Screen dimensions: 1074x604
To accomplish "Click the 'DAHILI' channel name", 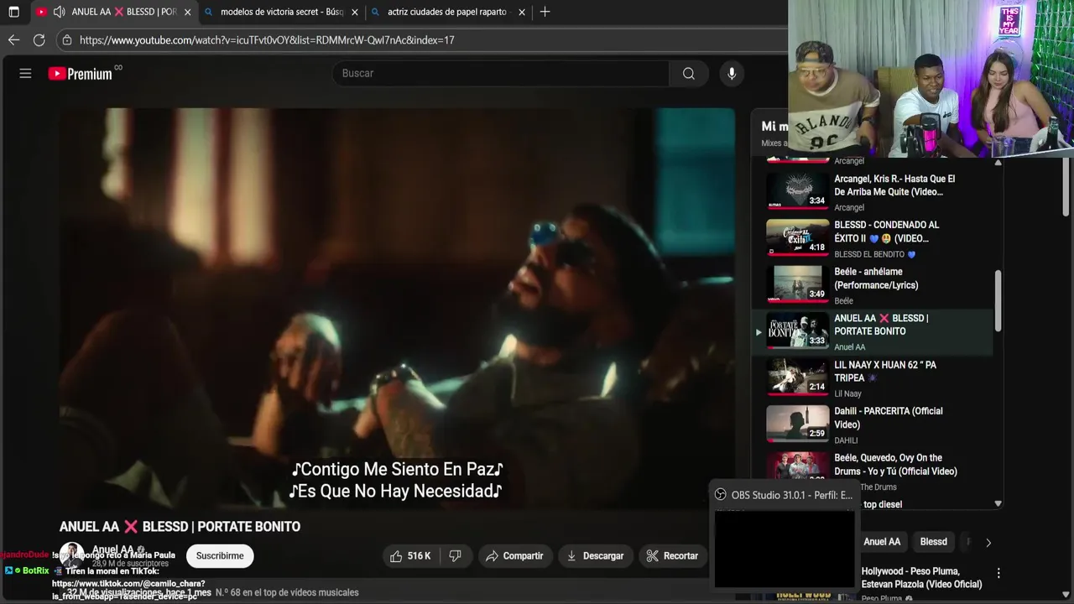I will point(846,440).
